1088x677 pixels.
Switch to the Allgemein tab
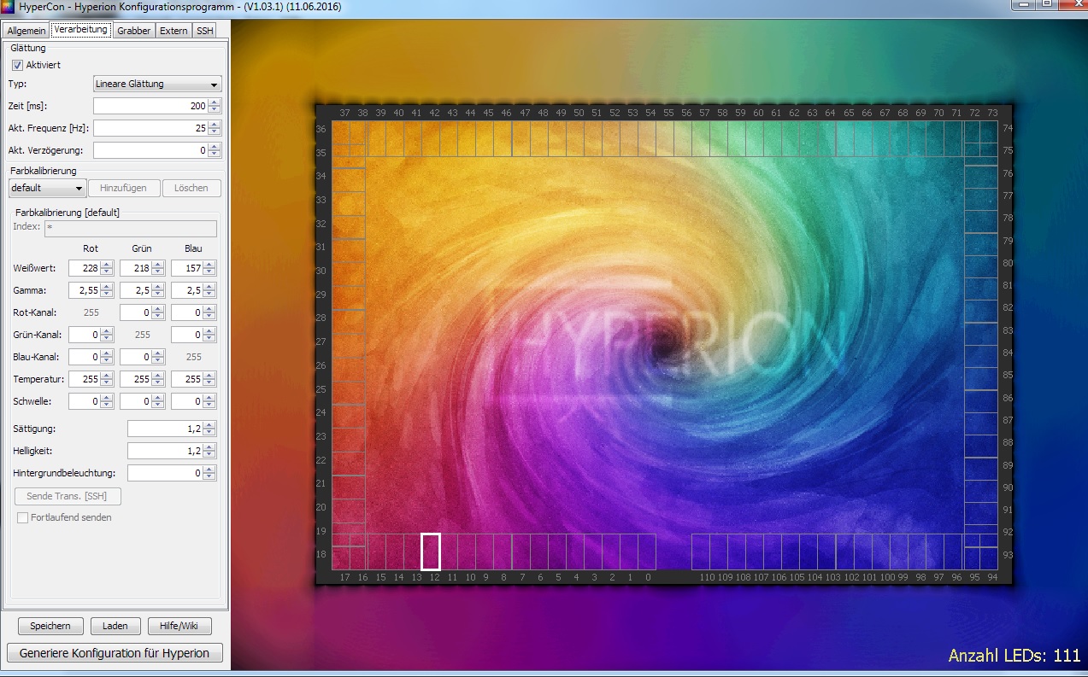click(26, 31)
